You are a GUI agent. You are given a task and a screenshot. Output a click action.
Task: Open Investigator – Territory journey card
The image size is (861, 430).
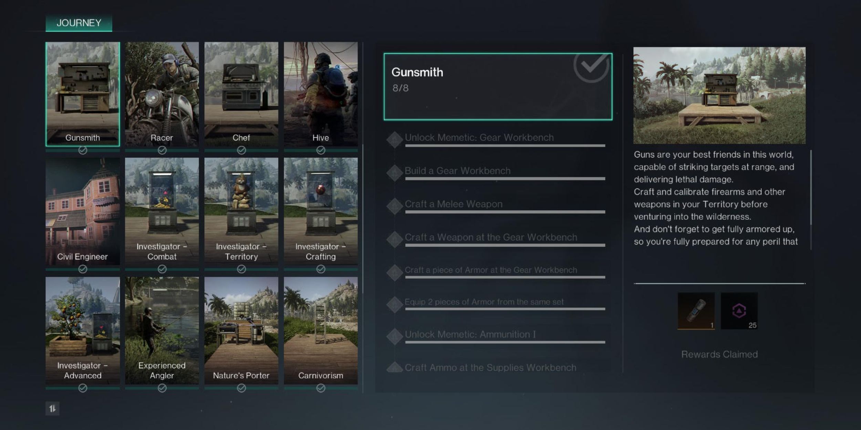pyautogui.click(x=241, y=211)
